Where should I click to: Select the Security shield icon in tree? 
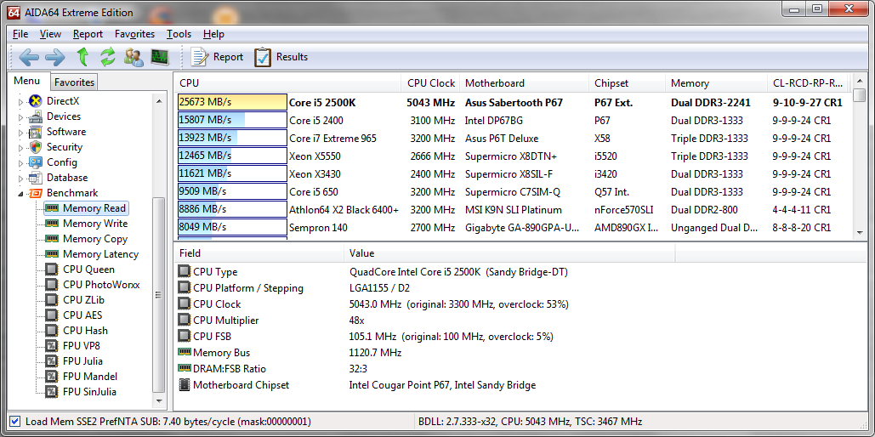click(36, 147)
